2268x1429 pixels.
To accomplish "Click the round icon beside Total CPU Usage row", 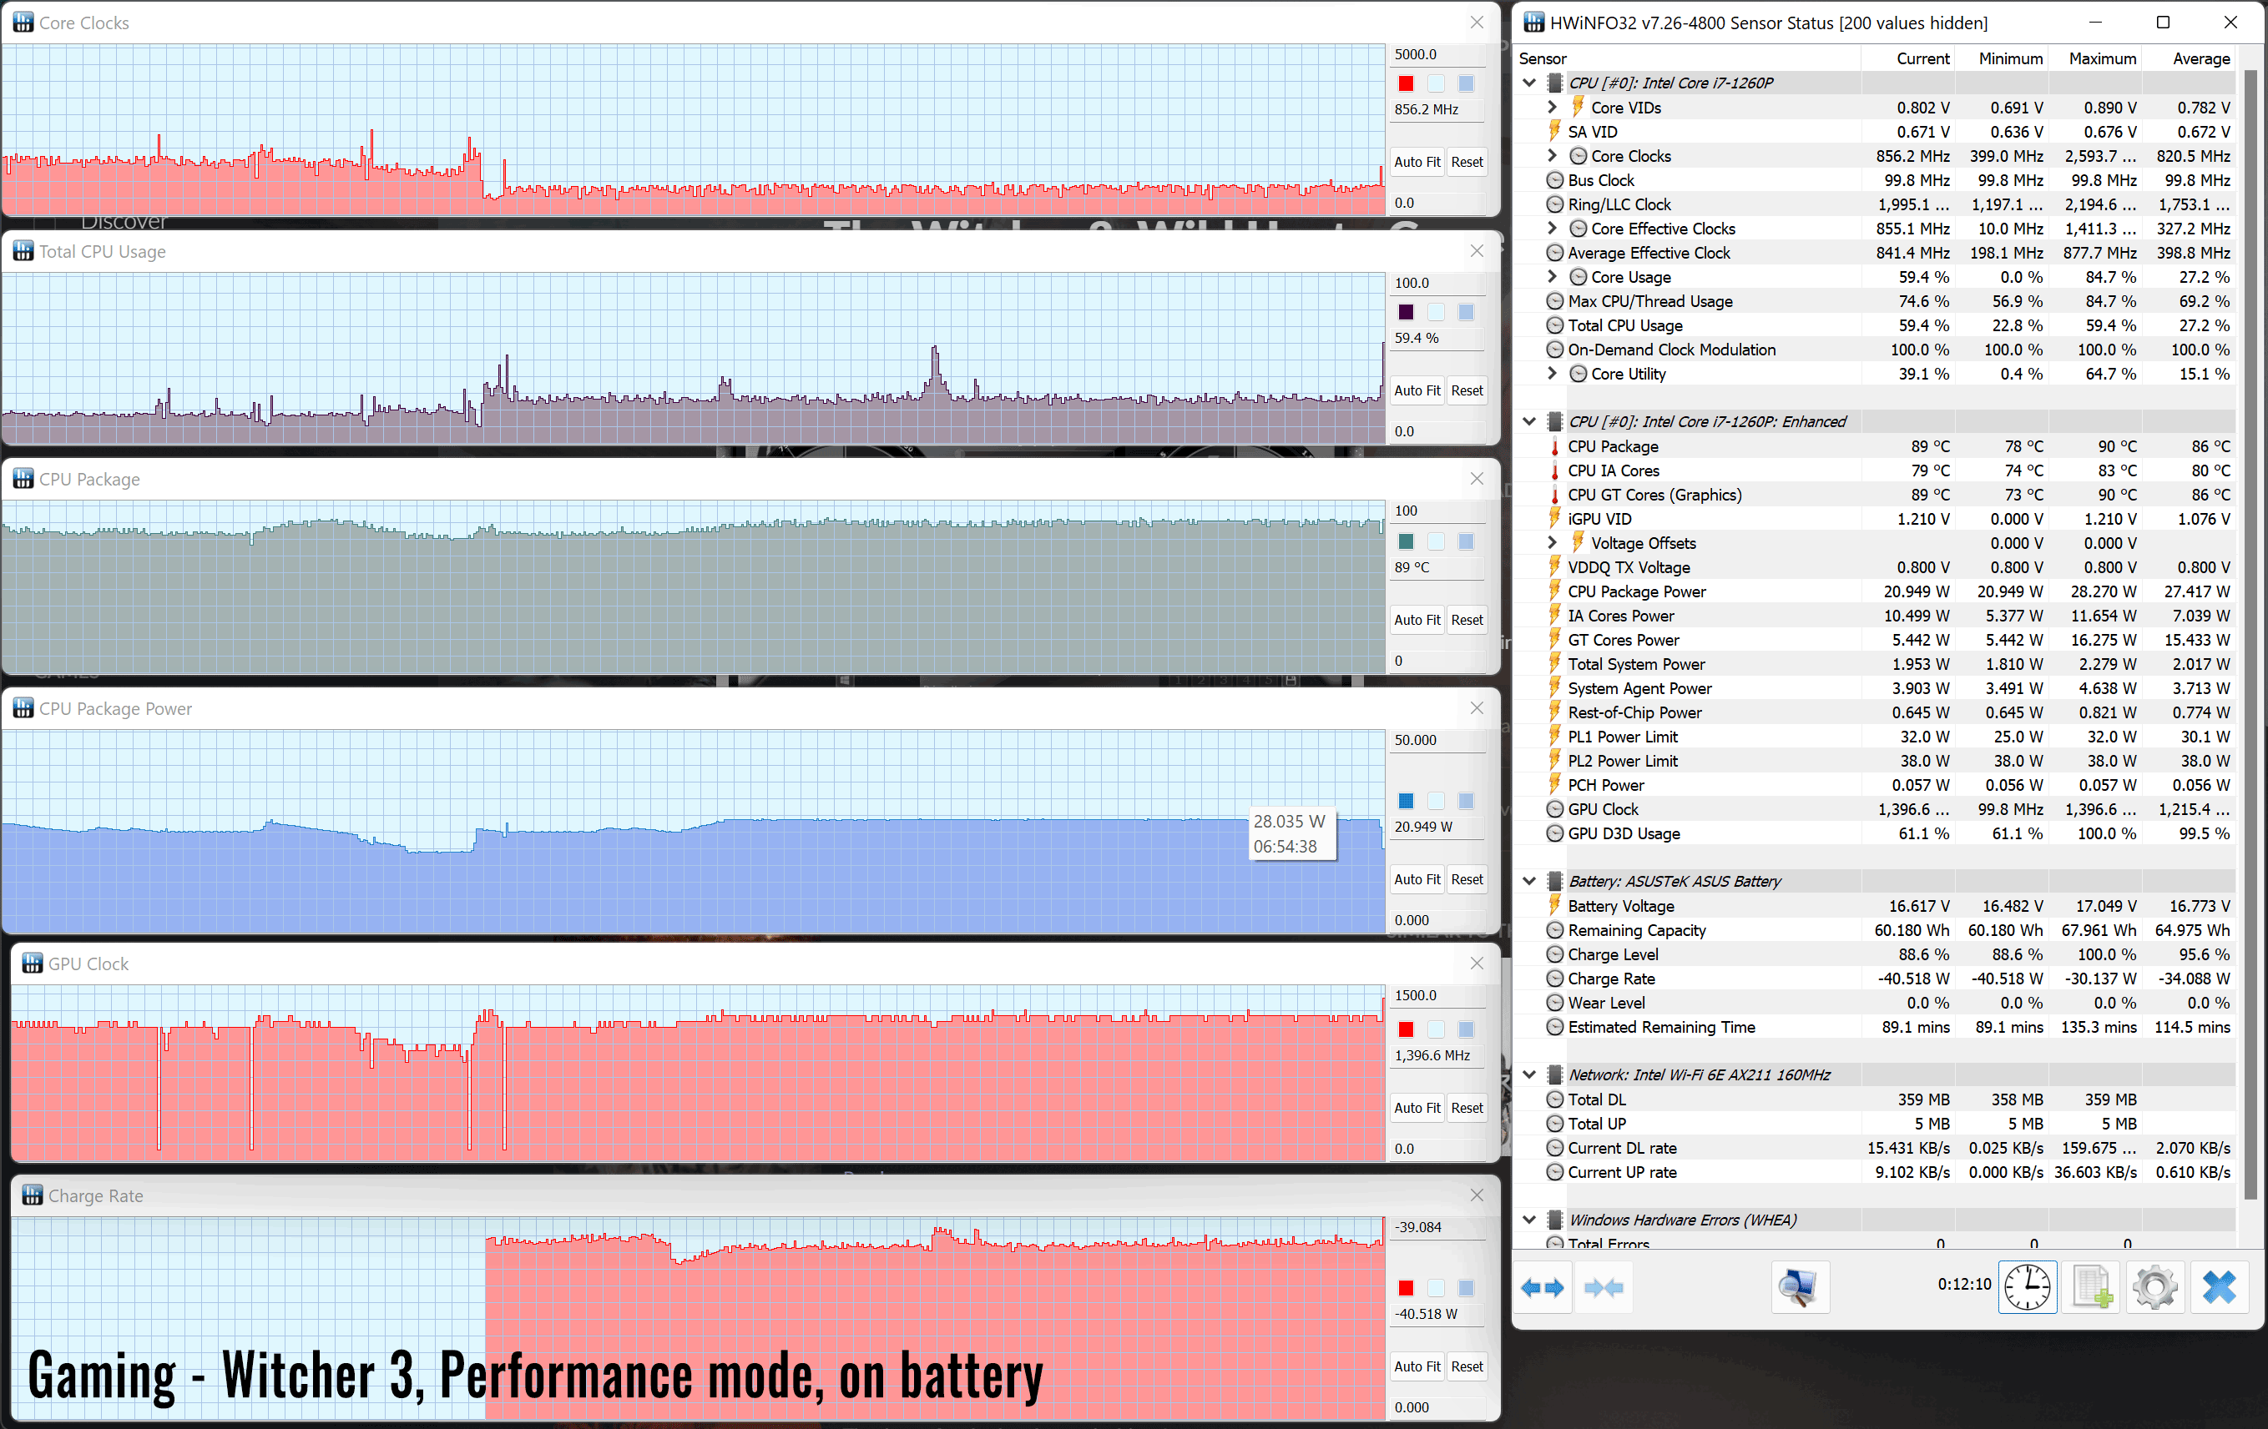I will (x=1555, y=325).
